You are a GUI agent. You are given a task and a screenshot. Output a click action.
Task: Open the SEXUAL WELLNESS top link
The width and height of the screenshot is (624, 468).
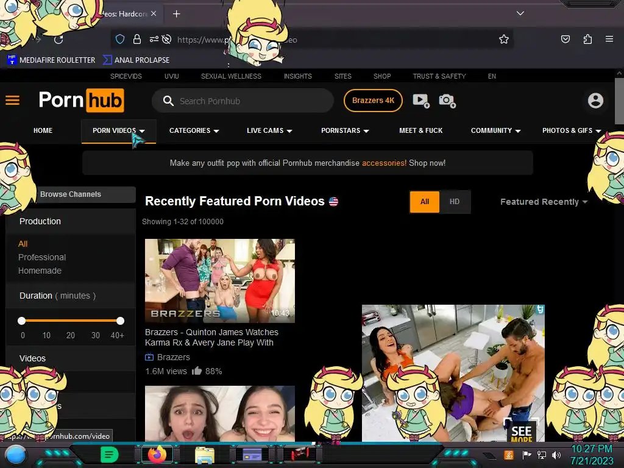coord(231,76)
